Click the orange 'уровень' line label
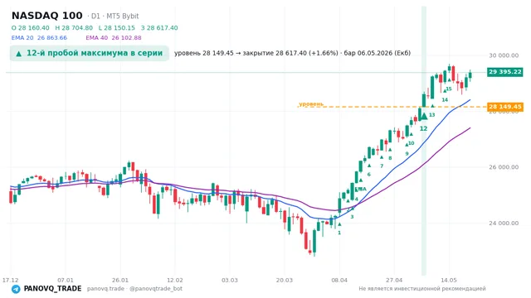This screenshot has height=298, width=531. (311, 103)
